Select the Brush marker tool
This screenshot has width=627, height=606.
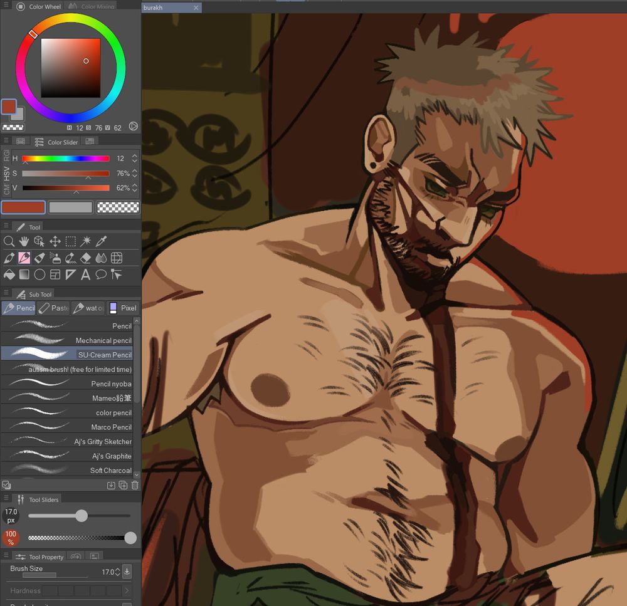39,258
